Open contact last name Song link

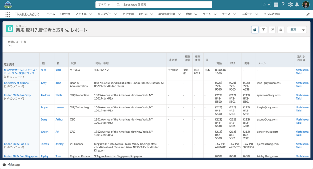tap(44, 119)
